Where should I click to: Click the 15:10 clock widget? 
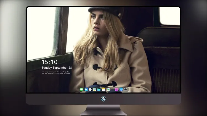[49, 62]
